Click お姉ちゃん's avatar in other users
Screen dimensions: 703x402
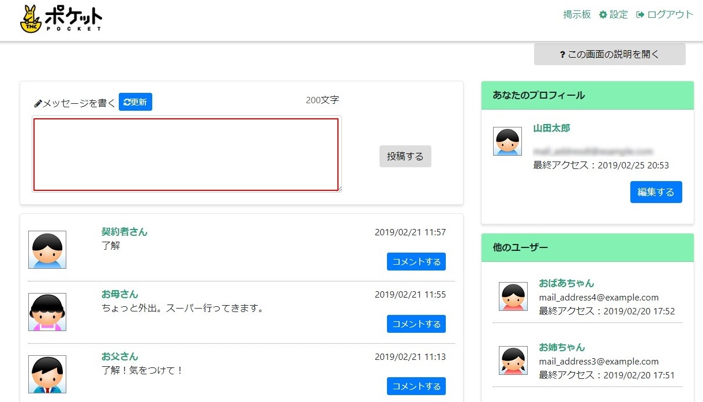[513, 360]
